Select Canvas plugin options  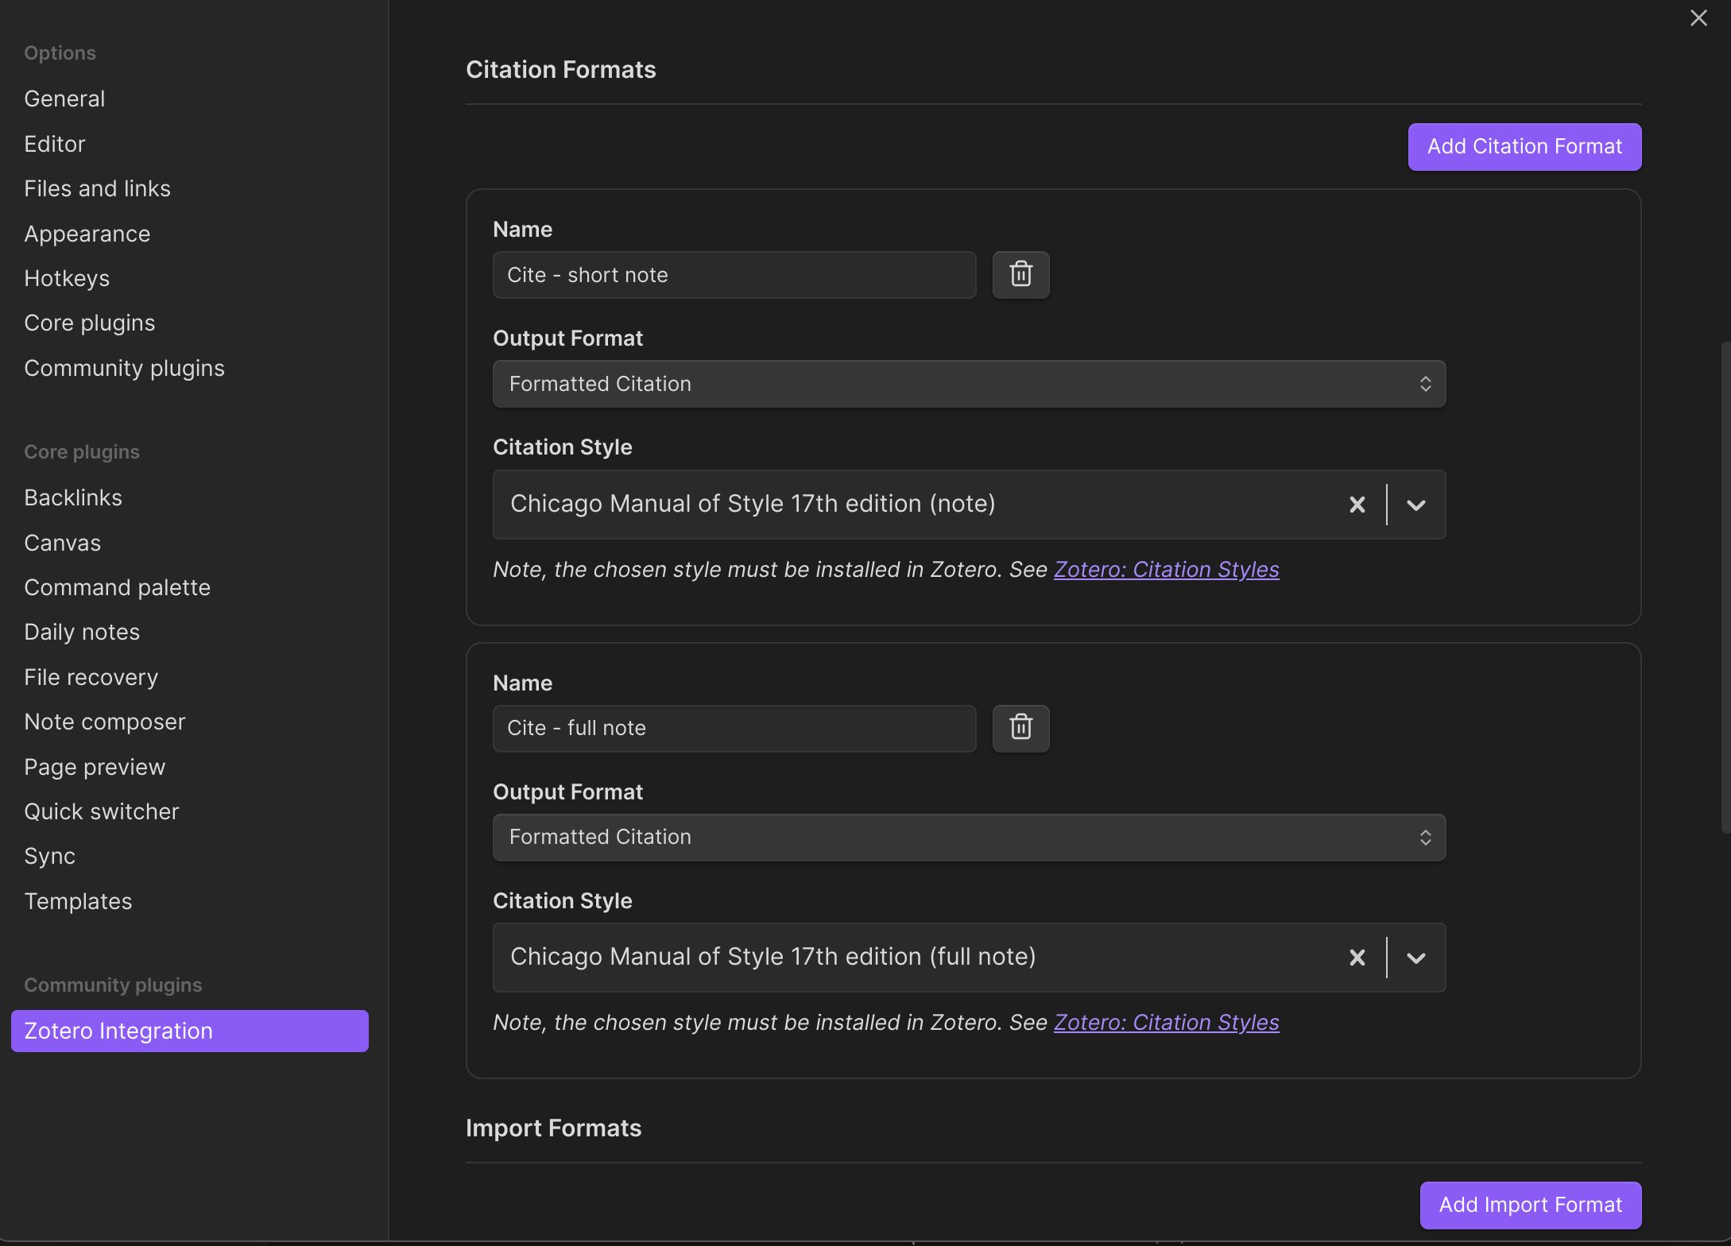pos(62,543)
